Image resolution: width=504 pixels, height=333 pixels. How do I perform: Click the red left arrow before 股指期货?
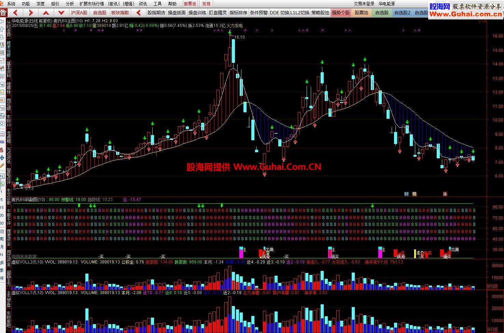[x=138, y=13]
